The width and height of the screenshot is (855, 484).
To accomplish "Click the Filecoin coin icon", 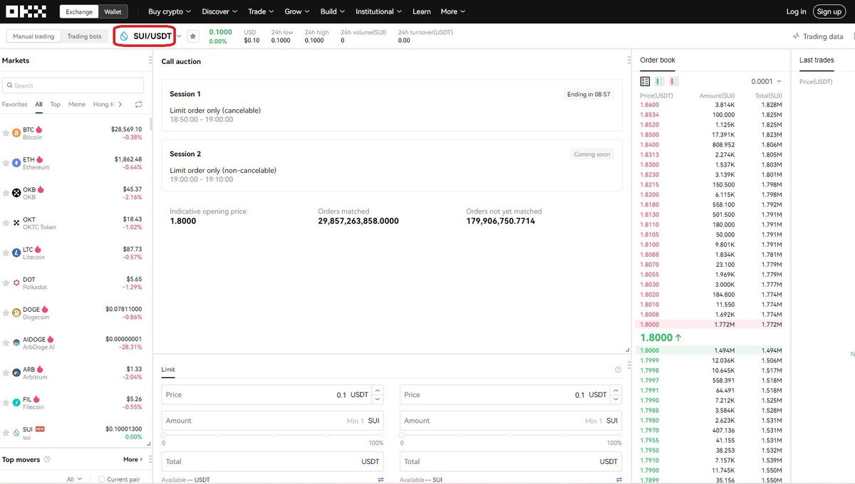I will point(16,402).
